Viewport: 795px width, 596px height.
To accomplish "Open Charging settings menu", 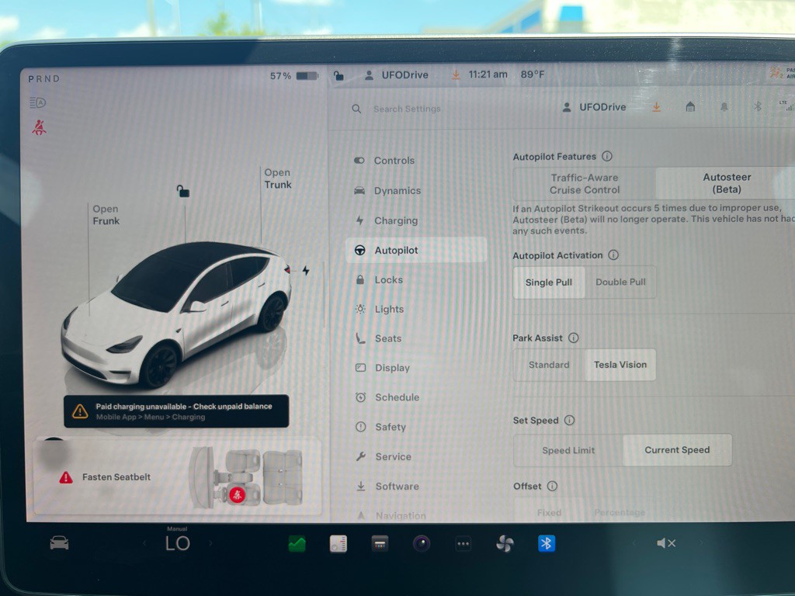I will 416,220.
